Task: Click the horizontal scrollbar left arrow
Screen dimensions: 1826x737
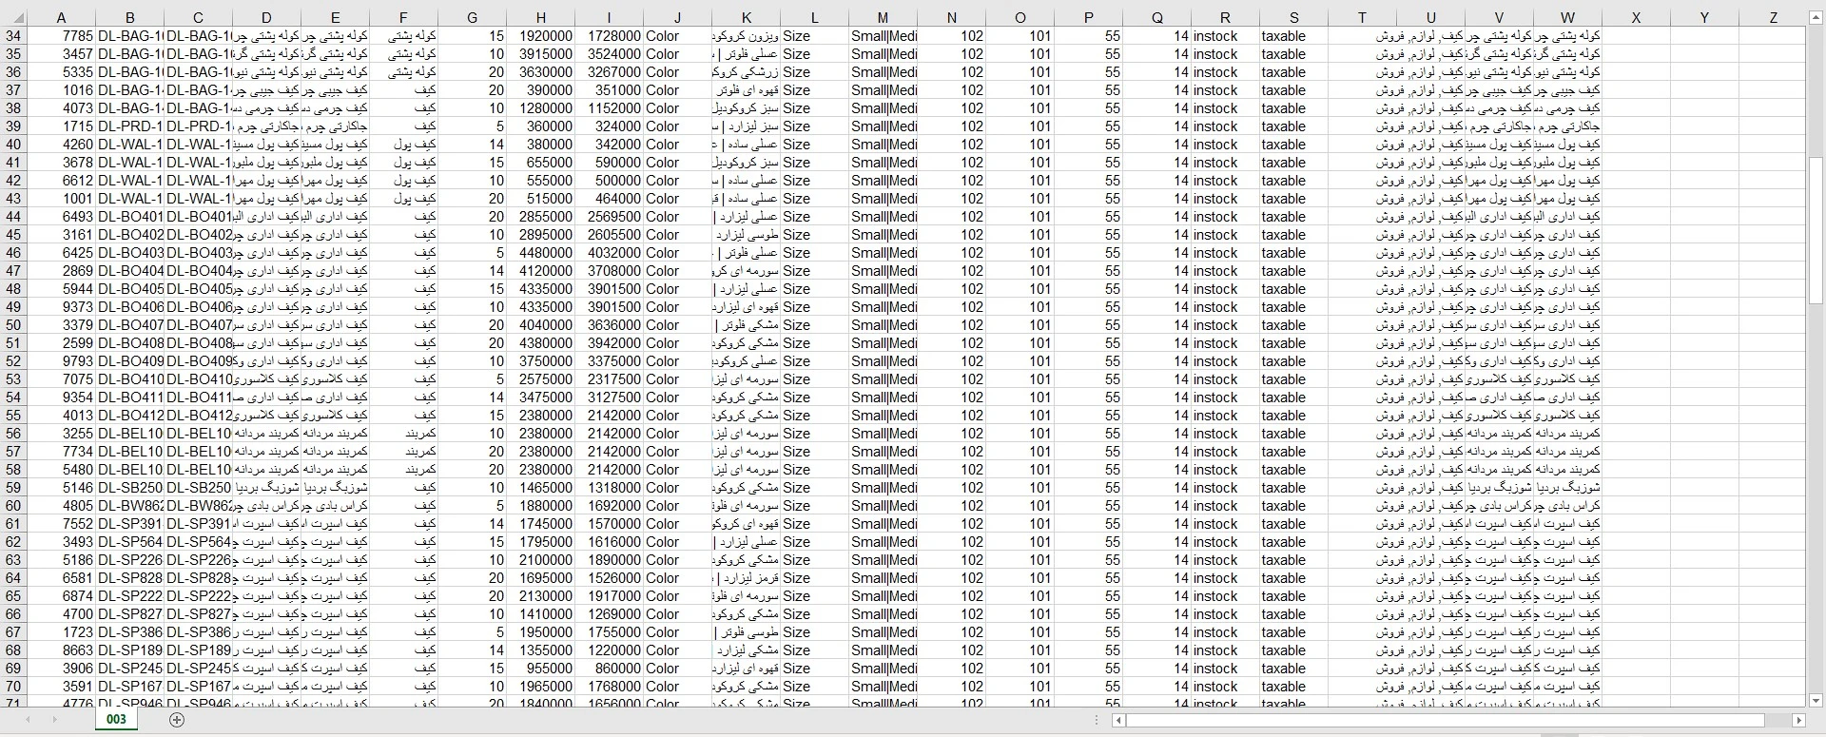Action: coord(1118,721)
